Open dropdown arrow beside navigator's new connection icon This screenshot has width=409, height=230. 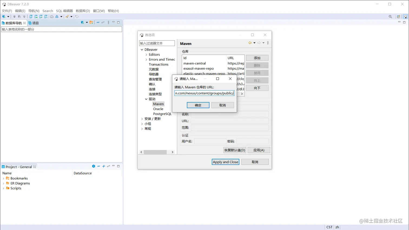coord(87,22)
